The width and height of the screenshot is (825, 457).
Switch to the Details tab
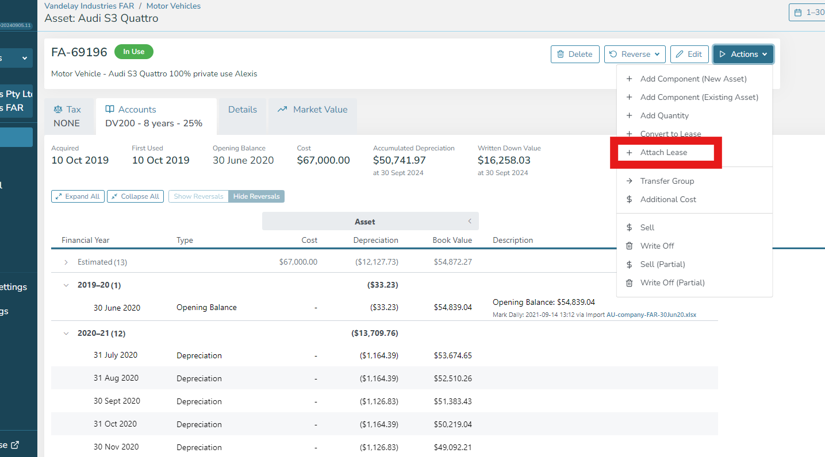pyautogui.click(x=242, y=116)
